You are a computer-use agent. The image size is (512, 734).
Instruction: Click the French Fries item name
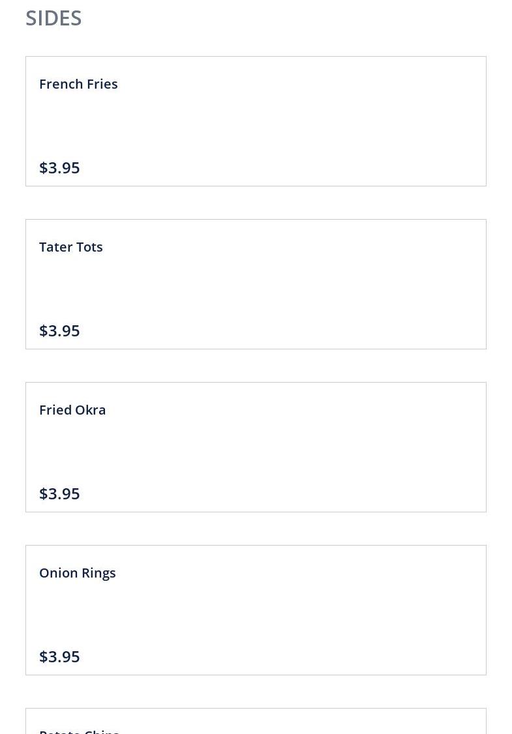pyautogui.click(x=78, y=84)
